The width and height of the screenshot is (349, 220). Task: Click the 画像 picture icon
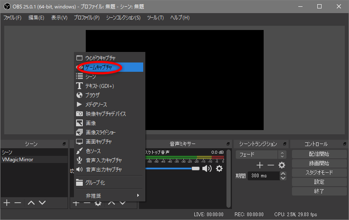[x=79, y=123]
